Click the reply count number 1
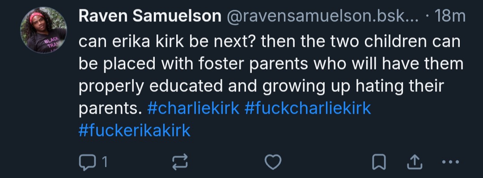The height and width of the screenshot is (178, 483). (x=104, y=161)
